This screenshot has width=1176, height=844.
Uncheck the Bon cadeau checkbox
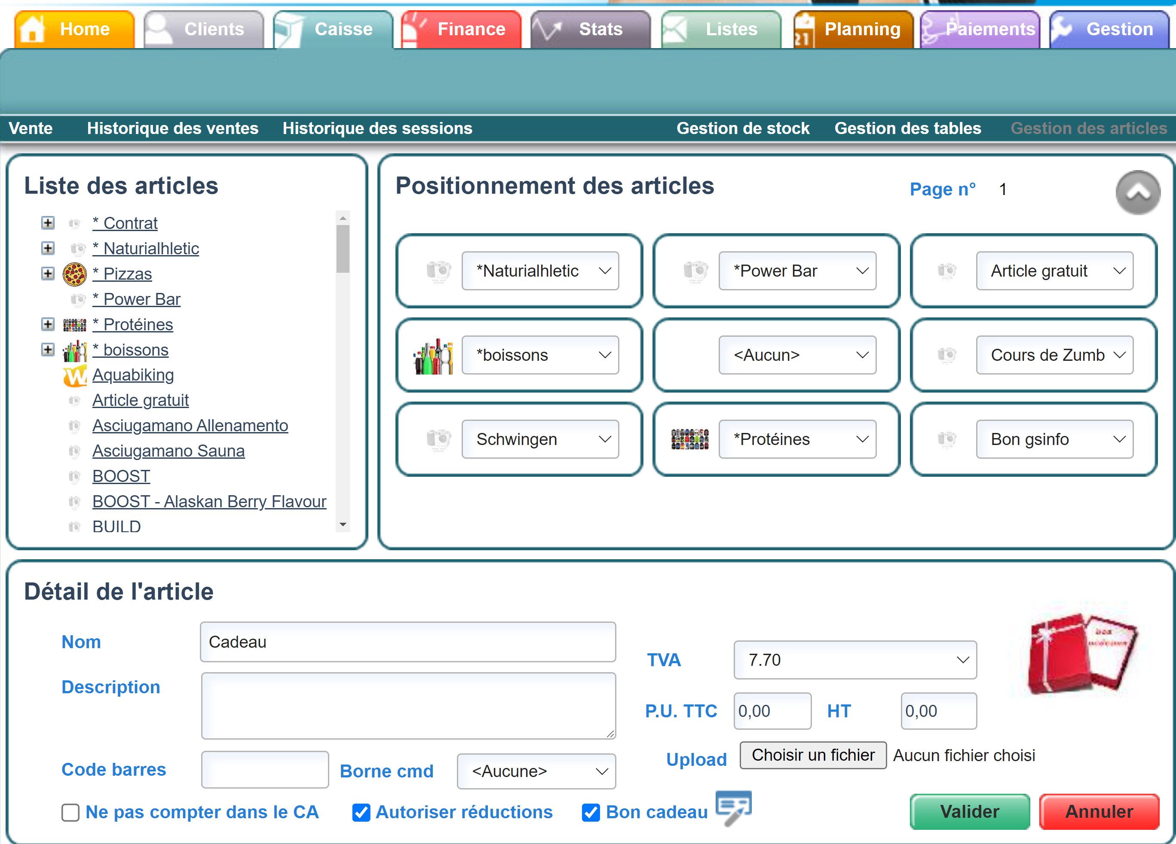coord(591,812)
